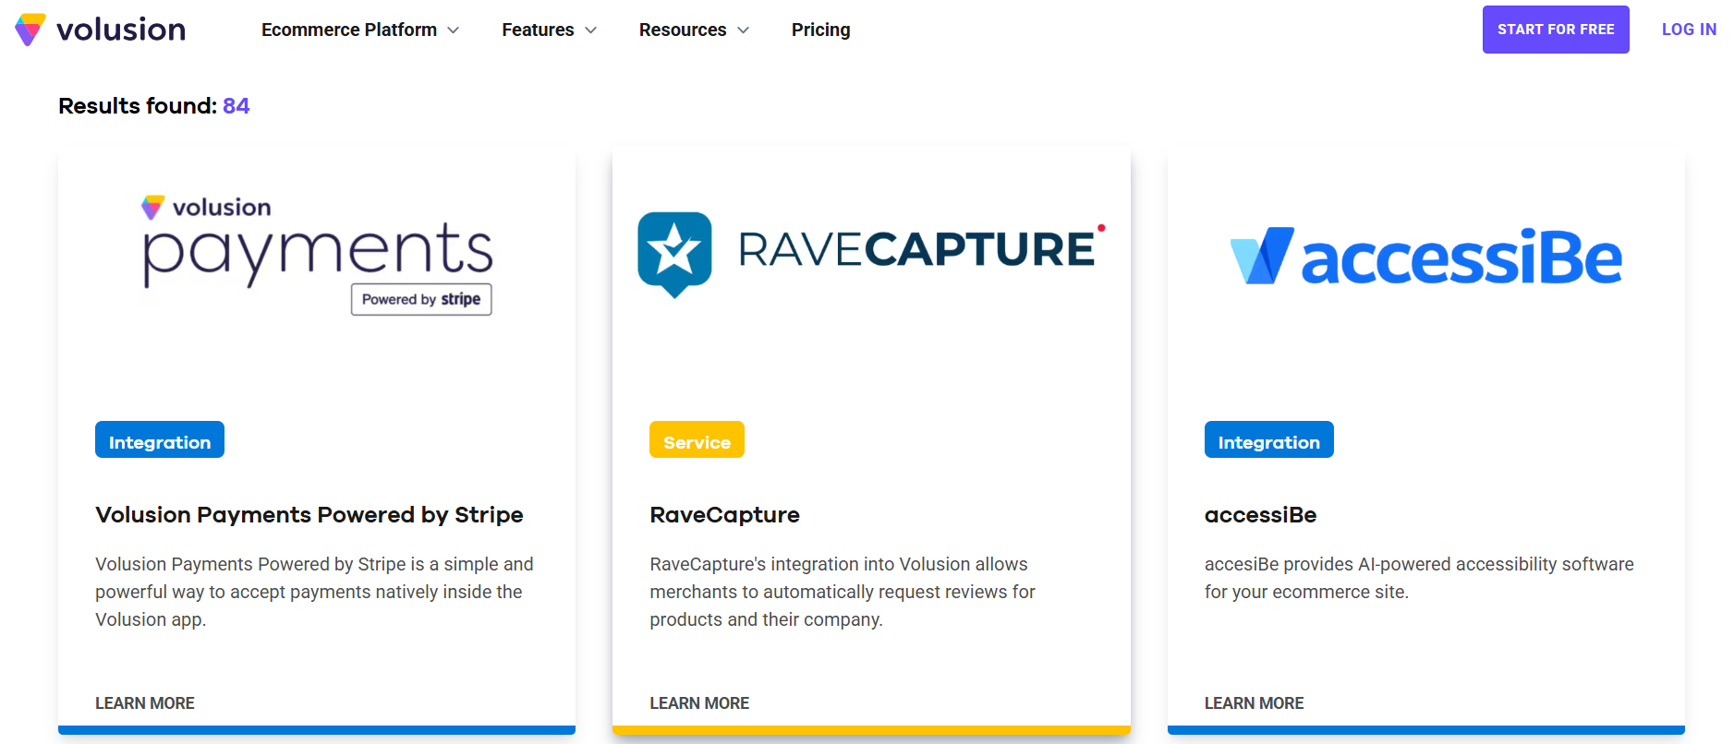Click LEARN MORE for accessiBe
The height and width of the screenshot is (744, 1734).
(1254, 703)
